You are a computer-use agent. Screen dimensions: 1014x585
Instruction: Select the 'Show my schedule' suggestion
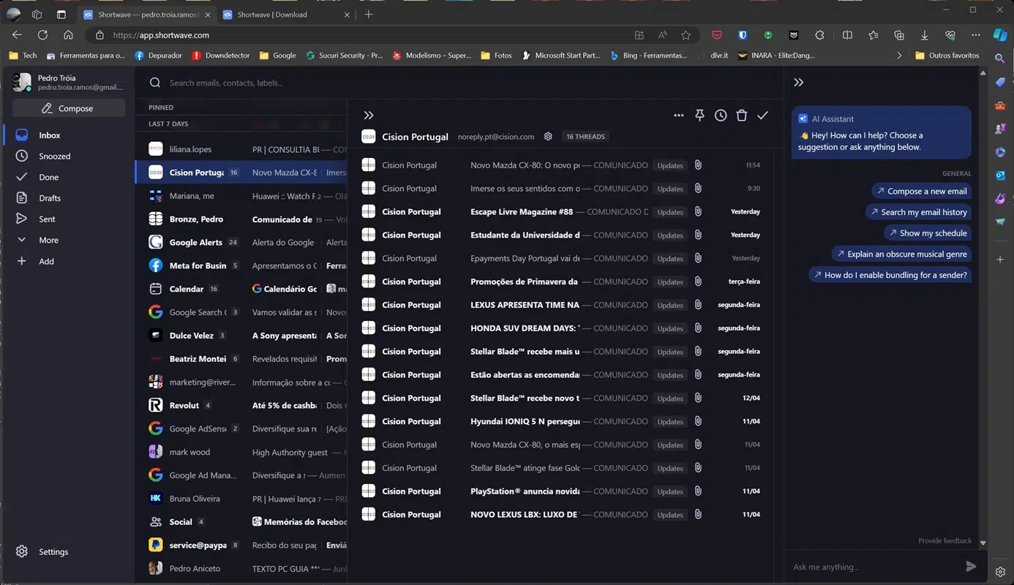click(927, 233)
